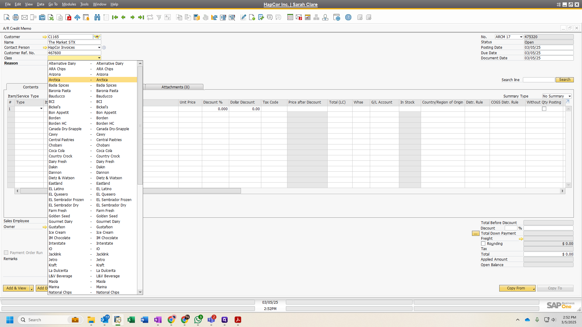This screenshot has height=327, width=582.
Task: Open the Modules menu
Action: tap(69, 4)
